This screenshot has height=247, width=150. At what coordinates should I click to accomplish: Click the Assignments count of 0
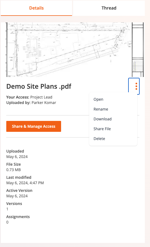click(7, 222)
